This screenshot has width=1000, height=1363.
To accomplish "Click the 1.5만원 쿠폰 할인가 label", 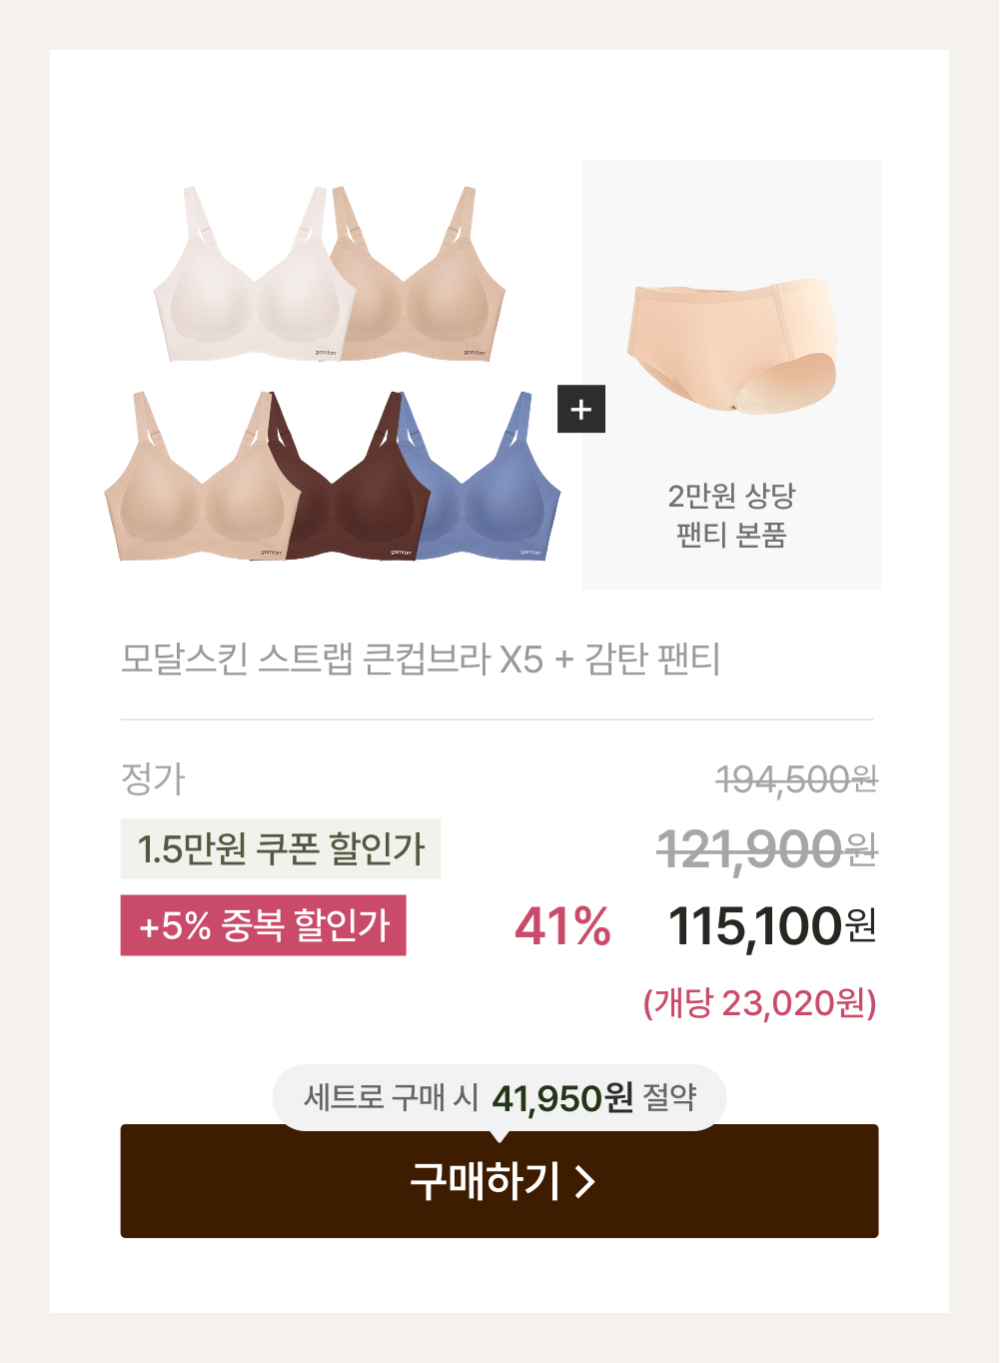I will pos(281,849).
